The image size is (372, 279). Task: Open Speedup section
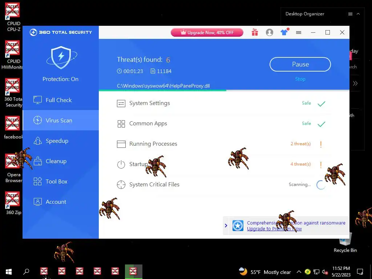tap(61, 141)
